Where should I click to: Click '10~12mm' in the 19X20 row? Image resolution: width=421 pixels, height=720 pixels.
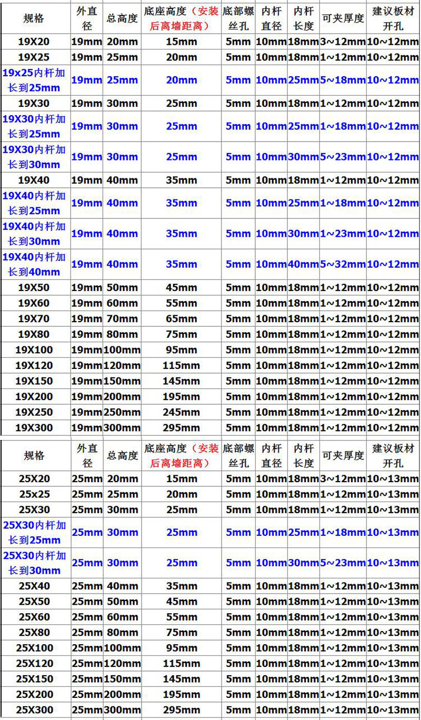click(393, 42)
